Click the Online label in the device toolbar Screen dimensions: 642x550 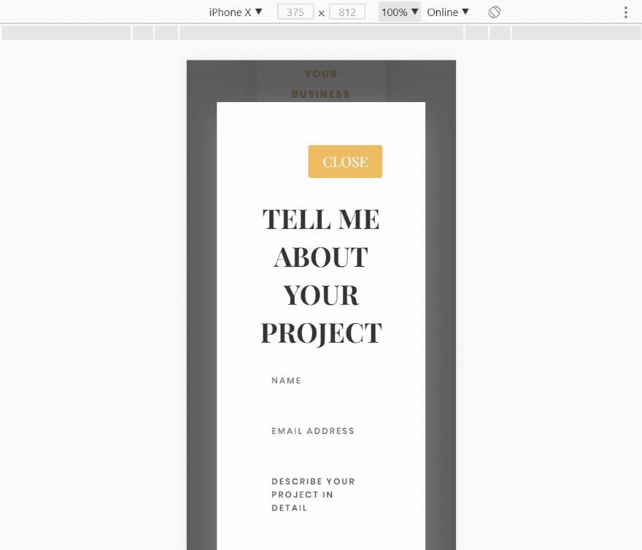[x=441, y=12]
